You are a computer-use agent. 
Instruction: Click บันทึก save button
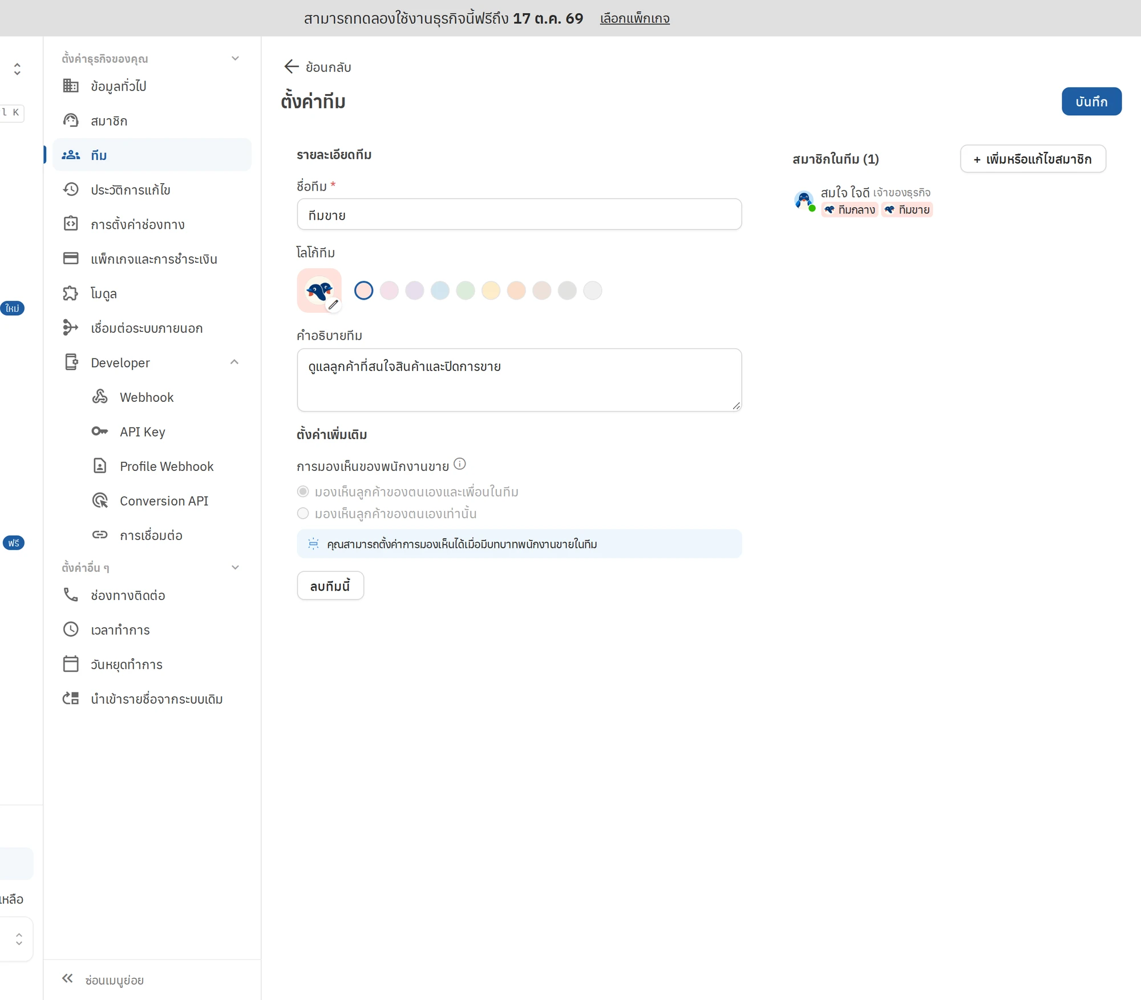[1091, 102]
